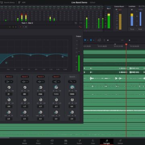This screenshot has width=145, height=145.
Task: Toggle Band 2 on or off
Action: 9,77
